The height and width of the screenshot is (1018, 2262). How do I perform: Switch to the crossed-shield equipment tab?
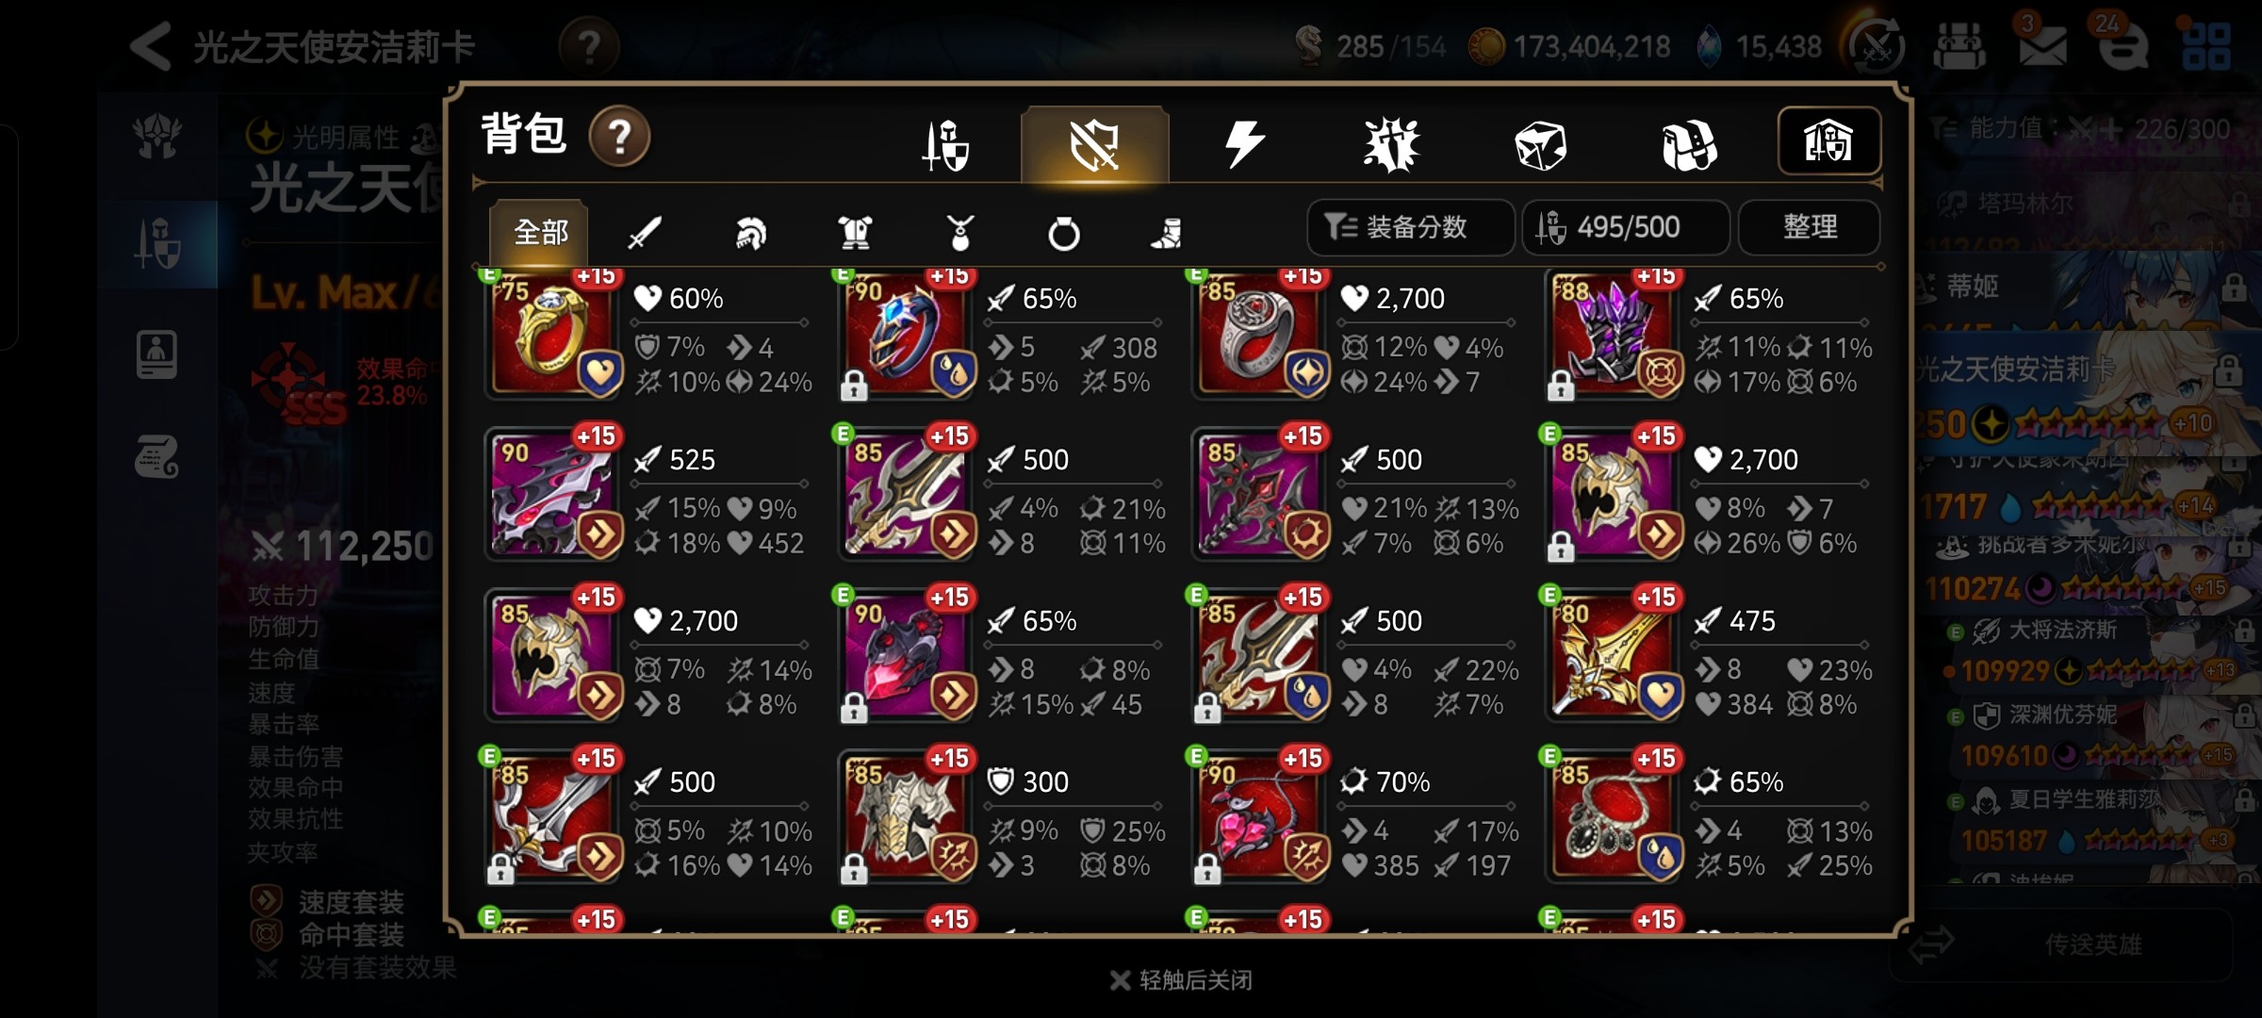coord(1095,145)
